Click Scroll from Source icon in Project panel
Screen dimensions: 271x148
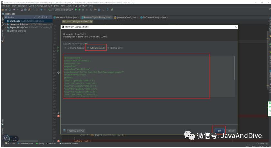[39, 17]
